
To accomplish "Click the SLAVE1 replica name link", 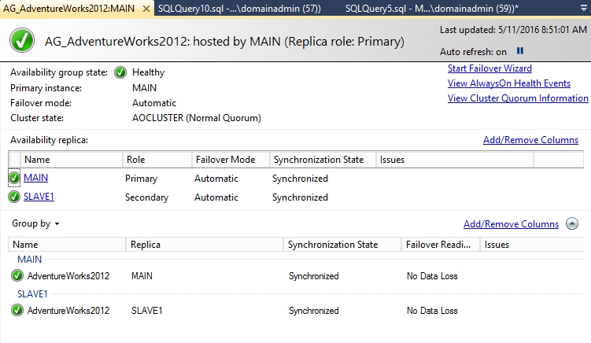I will tap(39, 197).
